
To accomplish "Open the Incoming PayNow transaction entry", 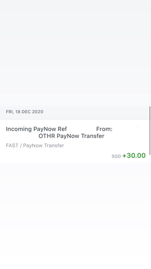I will pos(75,141).
